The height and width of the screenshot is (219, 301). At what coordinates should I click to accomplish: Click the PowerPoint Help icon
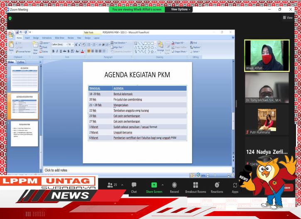[233, 38]
